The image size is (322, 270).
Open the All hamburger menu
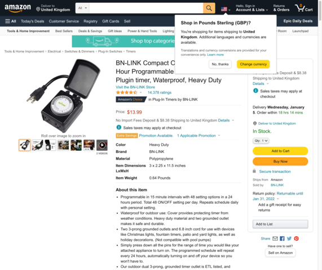point(11,21)
